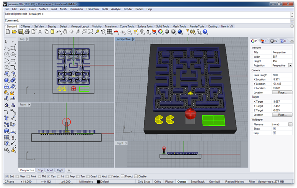Open the Transform menu
The image size is (297, 188).
click(92, 9)
